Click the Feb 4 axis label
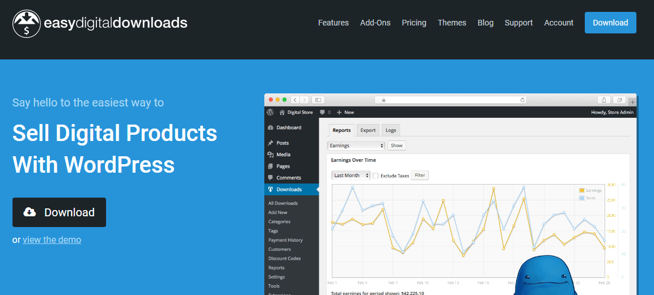Viewport: 654px width, 295px height. click(x=362, y=283)
